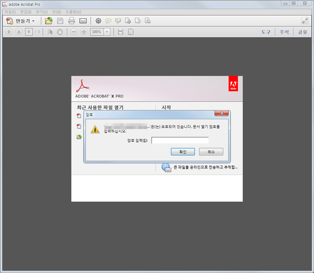Click the highlight text tool icon
This screenshot has width=314, height=273.
coord(118,21)
